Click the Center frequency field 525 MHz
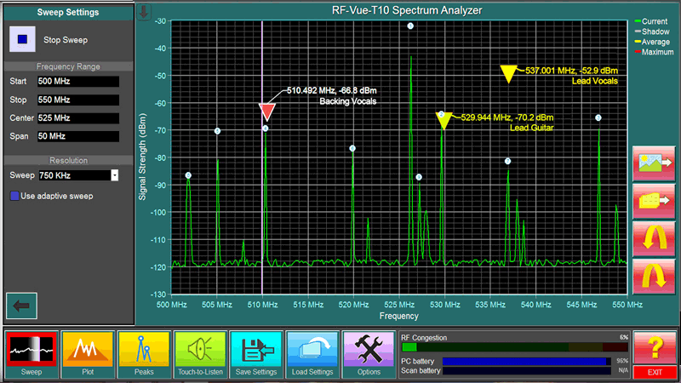 point(78,118)
